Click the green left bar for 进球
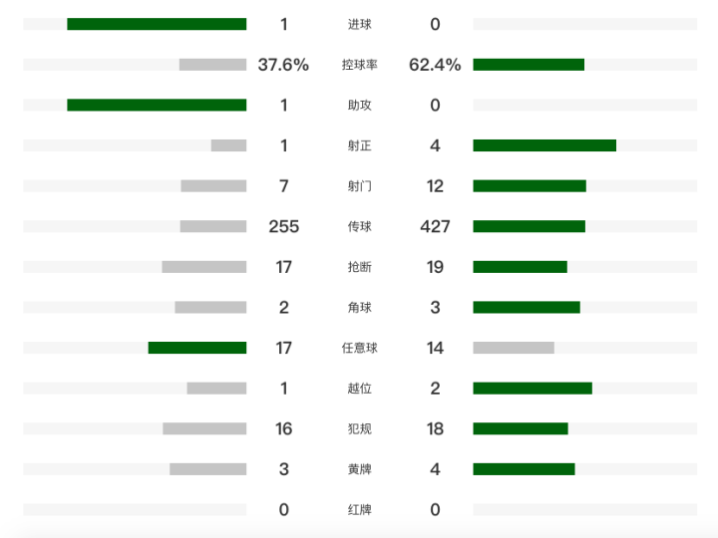Viewport: 718px width, 538px height. click(x=157, y=24)
